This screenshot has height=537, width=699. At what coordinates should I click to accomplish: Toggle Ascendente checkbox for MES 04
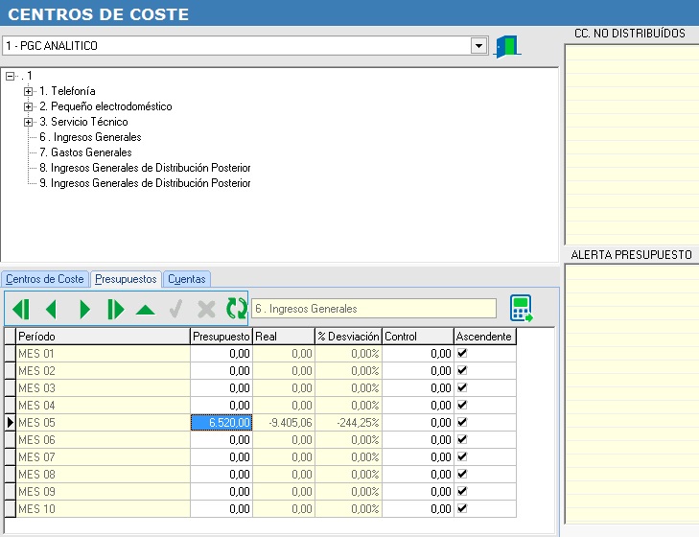tap(462, 405)
